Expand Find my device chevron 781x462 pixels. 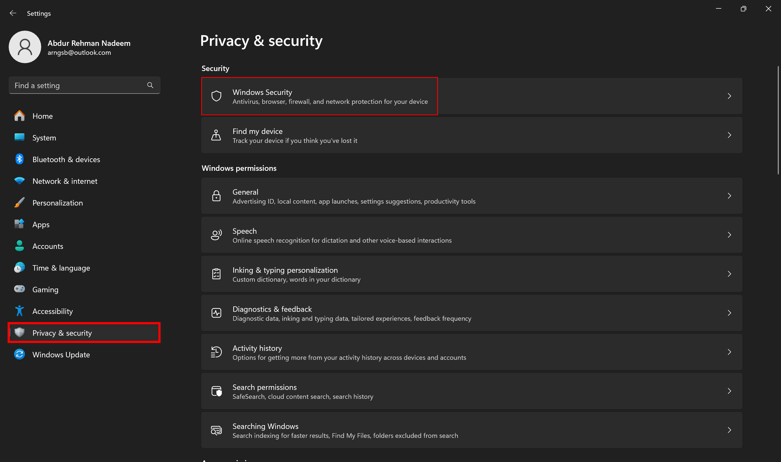(x=729, y=135)
